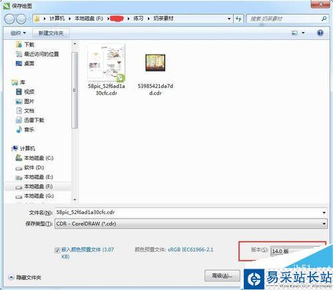333x290 pixels.
Task: Open the view options dropdown arrow
Action: point(303,33)
